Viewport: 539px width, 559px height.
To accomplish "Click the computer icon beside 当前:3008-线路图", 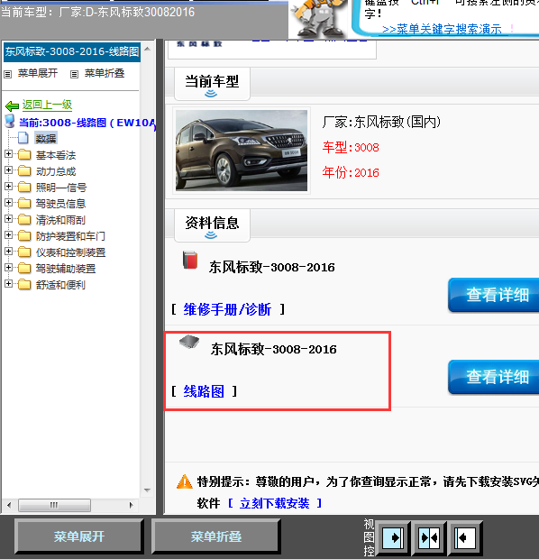I will pos(10,121).
